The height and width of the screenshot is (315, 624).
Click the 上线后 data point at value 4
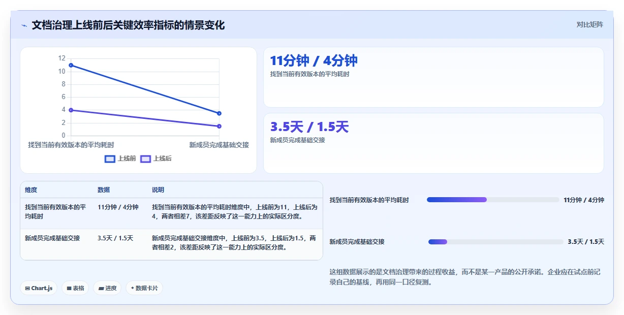pos(71,110)
